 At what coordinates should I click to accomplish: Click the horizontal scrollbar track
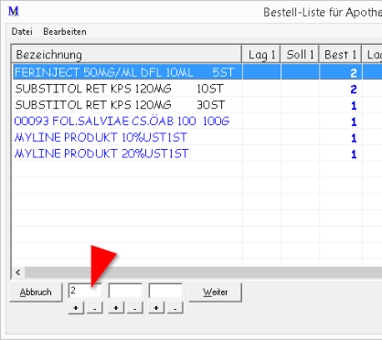pos(203,272)
